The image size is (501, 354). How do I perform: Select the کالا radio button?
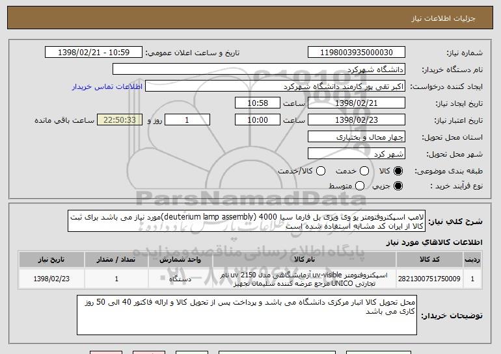pos(398,171)
